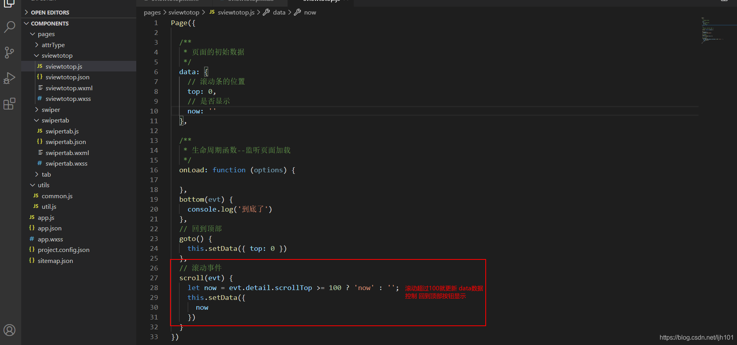Click line number 16 in the gutter
Image resolution: width=737 pixels, height=345 pixels.
click(x=154, y=170)
